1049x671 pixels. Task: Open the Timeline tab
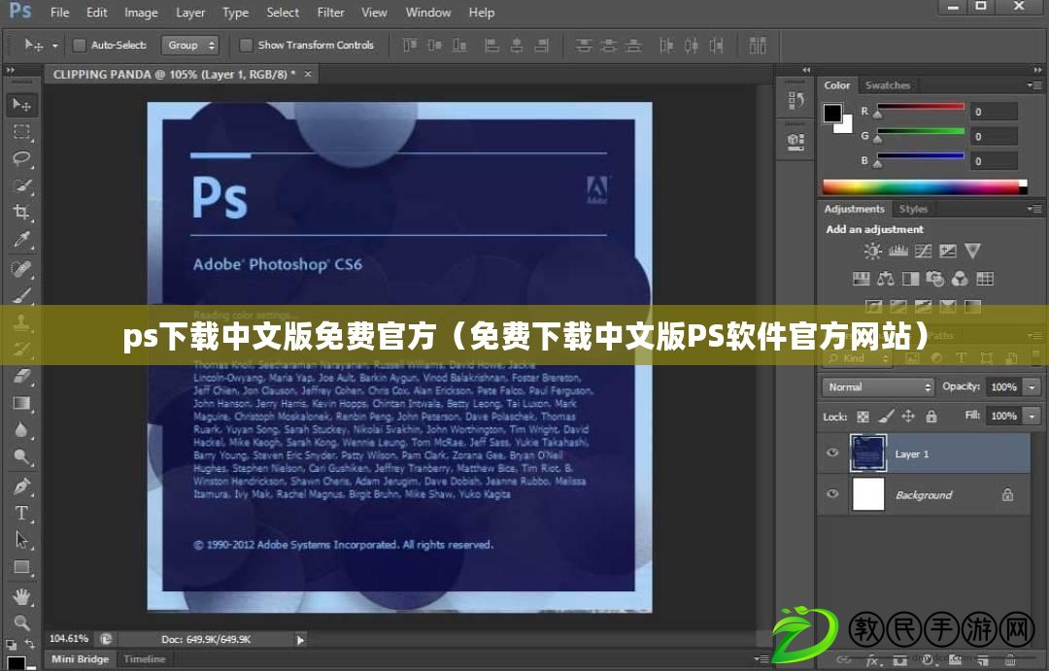145,659
